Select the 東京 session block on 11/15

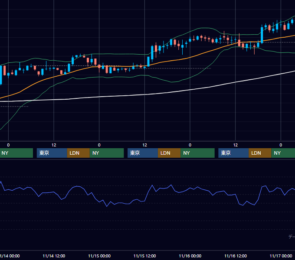[x=143, y=153]
